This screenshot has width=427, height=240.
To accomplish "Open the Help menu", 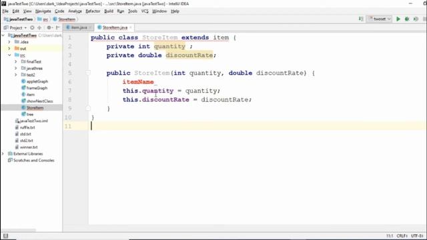I will (175, 11).
